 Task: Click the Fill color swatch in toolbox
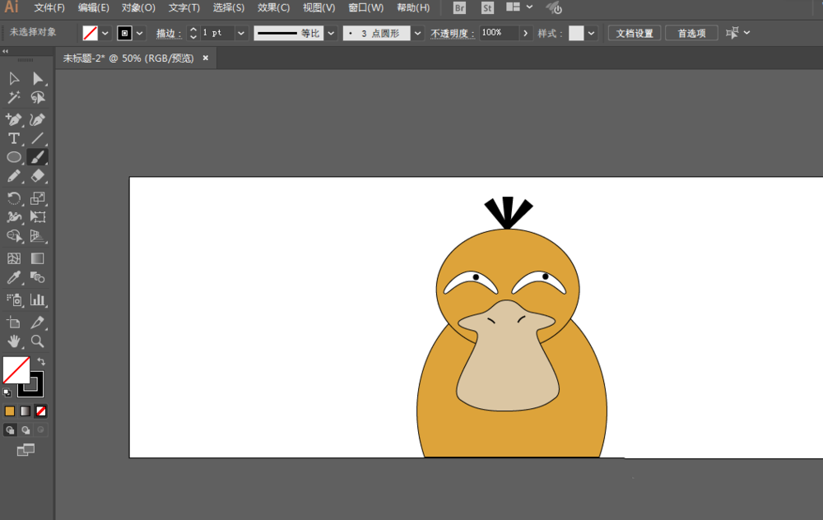coord(16,370)
